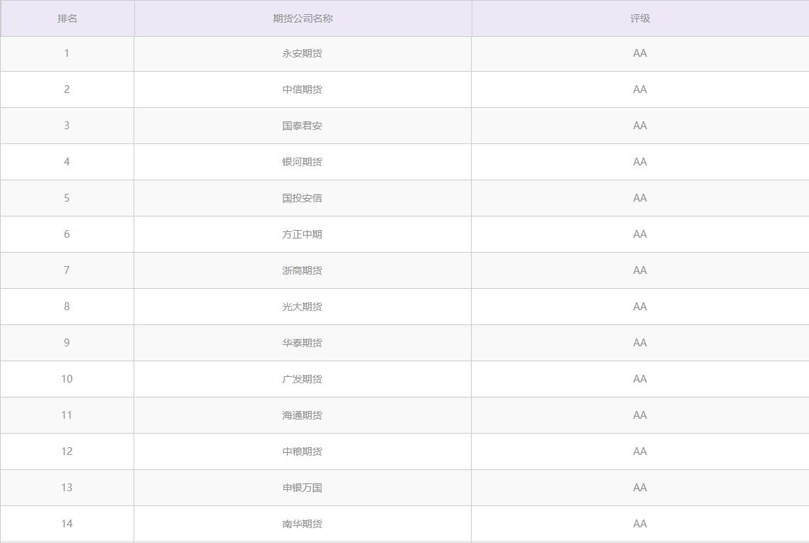Select rank number 14 beside 南华期货
Screen dimensions: 809x543
pos(67,523)
